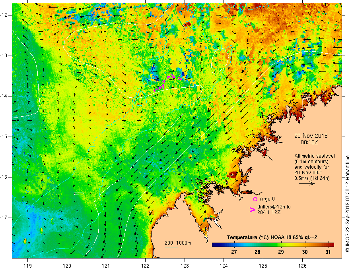Click the '08:10Z' time label

tap(309, 142)
